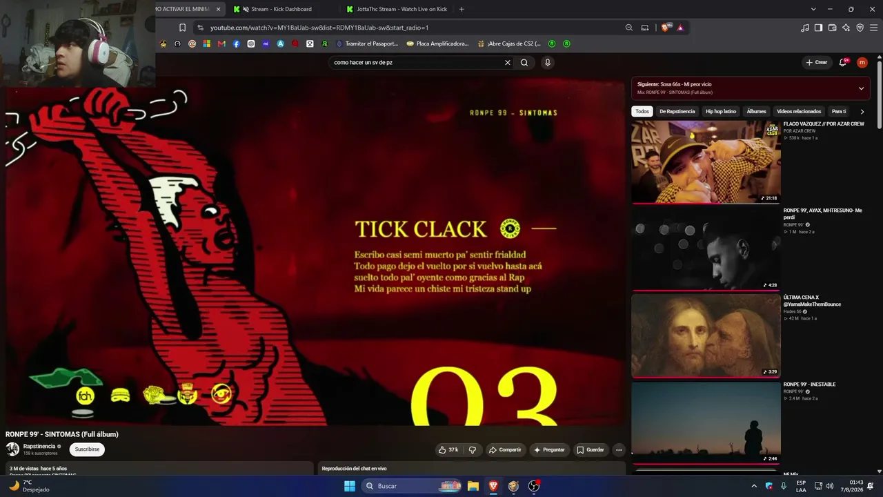Like the video with thumbs up
The width and height of the screenshot is (883, 497).
448,450
